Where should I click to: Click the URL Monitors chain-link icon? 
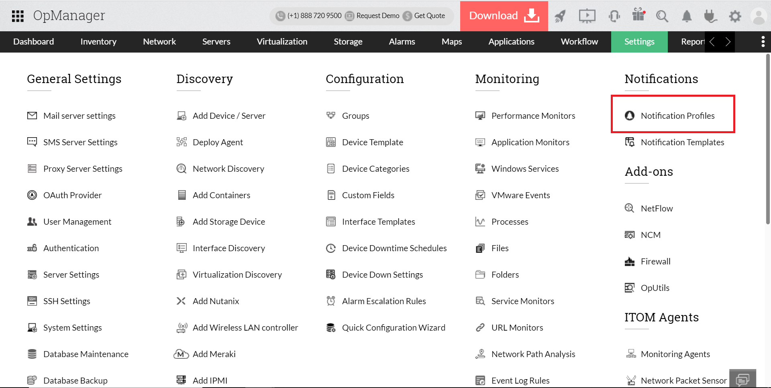480,327
